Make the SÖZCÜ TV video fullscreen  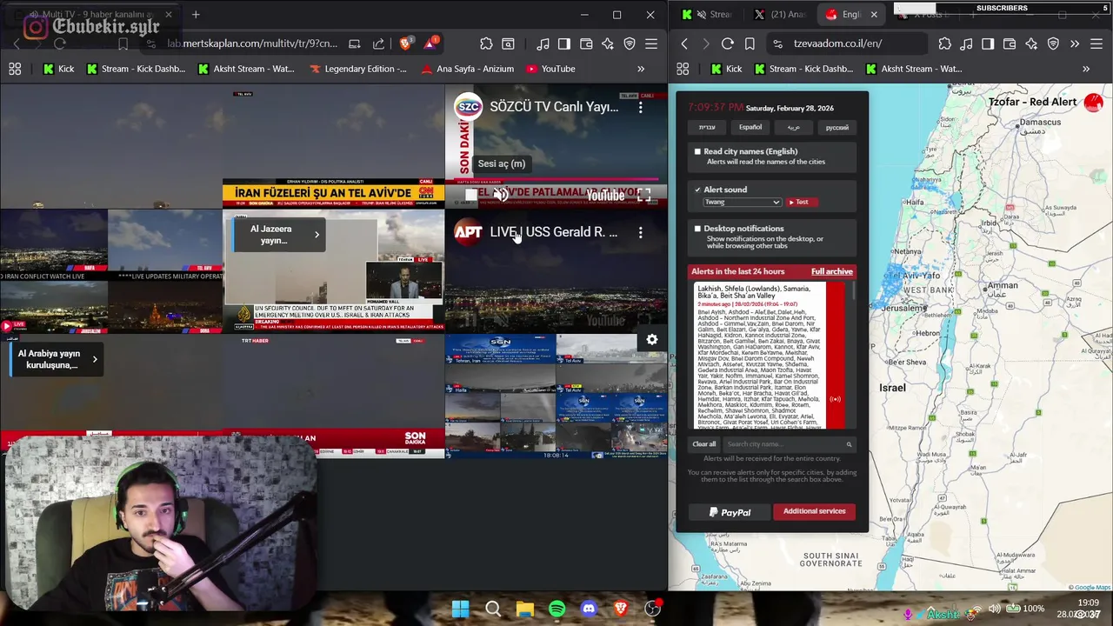point(644,196)
